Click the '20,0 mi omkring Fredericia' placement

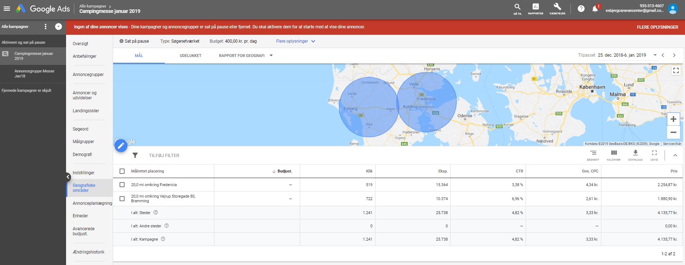[x=154, y=185]
